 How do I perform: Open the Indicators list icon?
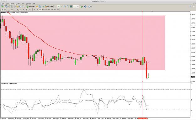click(x=81, y=6)
